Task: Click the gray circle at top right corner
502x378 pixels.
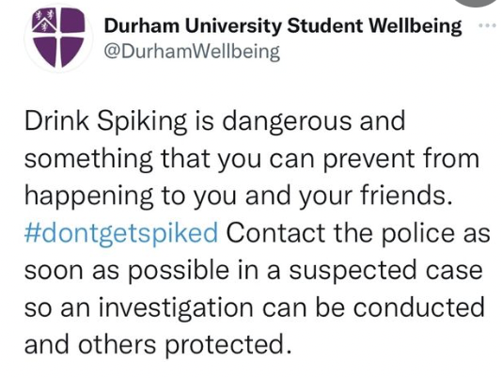Action: (478, 3)
